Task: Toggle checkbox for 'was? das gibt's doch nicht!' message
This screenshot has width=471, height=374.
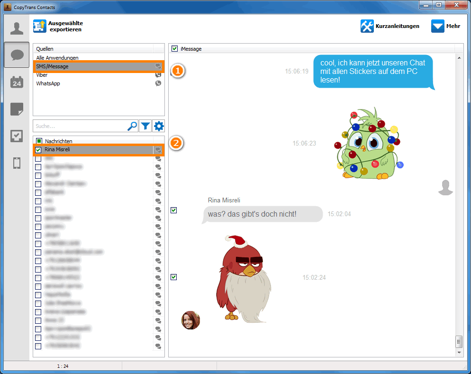Action: pos(173,210)
